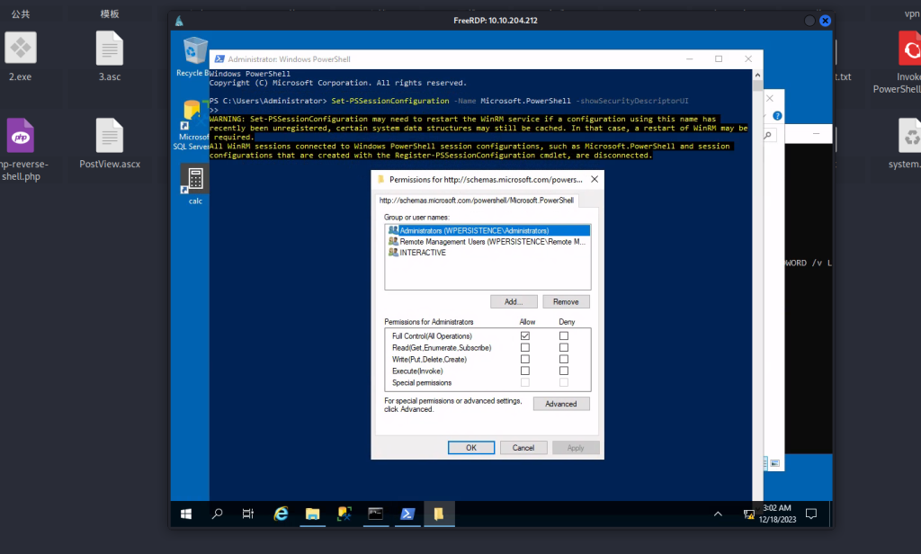Select the 2.exe file on the desktop

point(21,57)
